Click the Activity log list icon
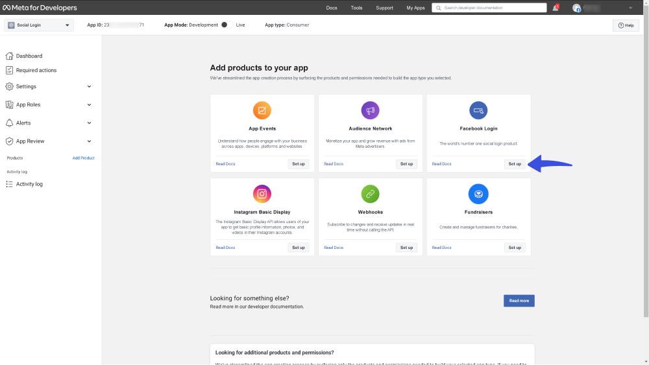 (9, 184)
